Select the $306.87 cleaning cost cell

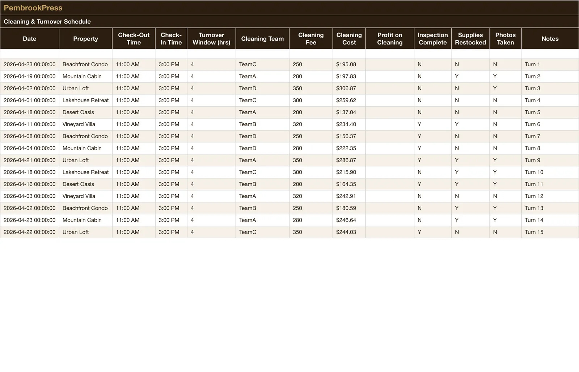[349, 88]
